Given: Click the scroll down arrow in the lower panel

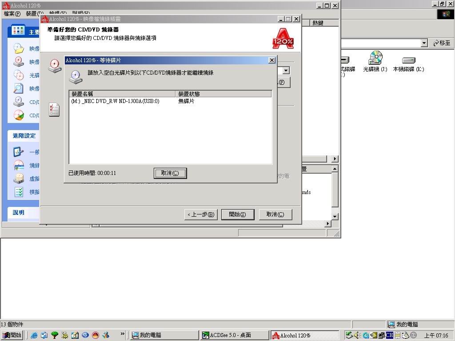Looking at the screenshot, I should click(335, 216).
